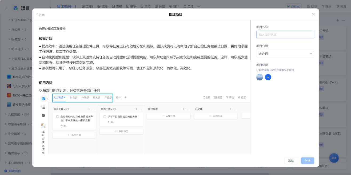Select 深圳市华容科技有 in the sidebar
The image size is (351, 175).
[20, 143]
